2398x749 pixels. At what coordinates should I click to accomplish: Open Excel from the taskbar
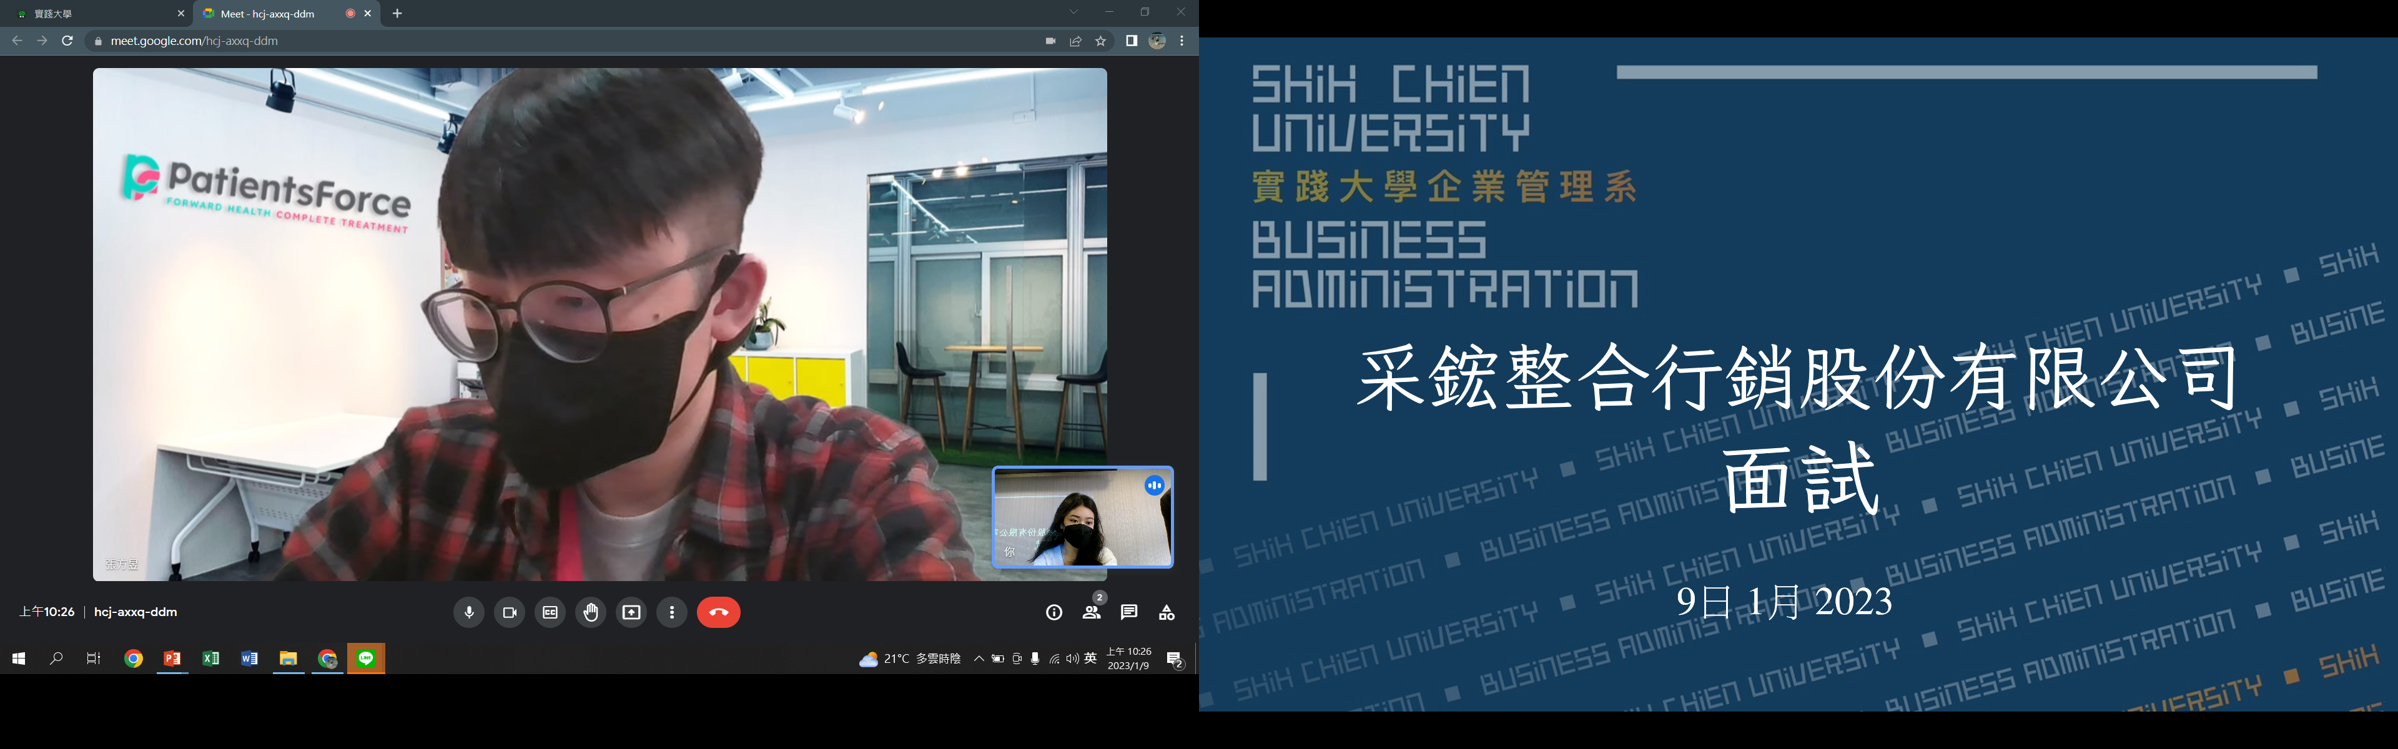(211, 658)
